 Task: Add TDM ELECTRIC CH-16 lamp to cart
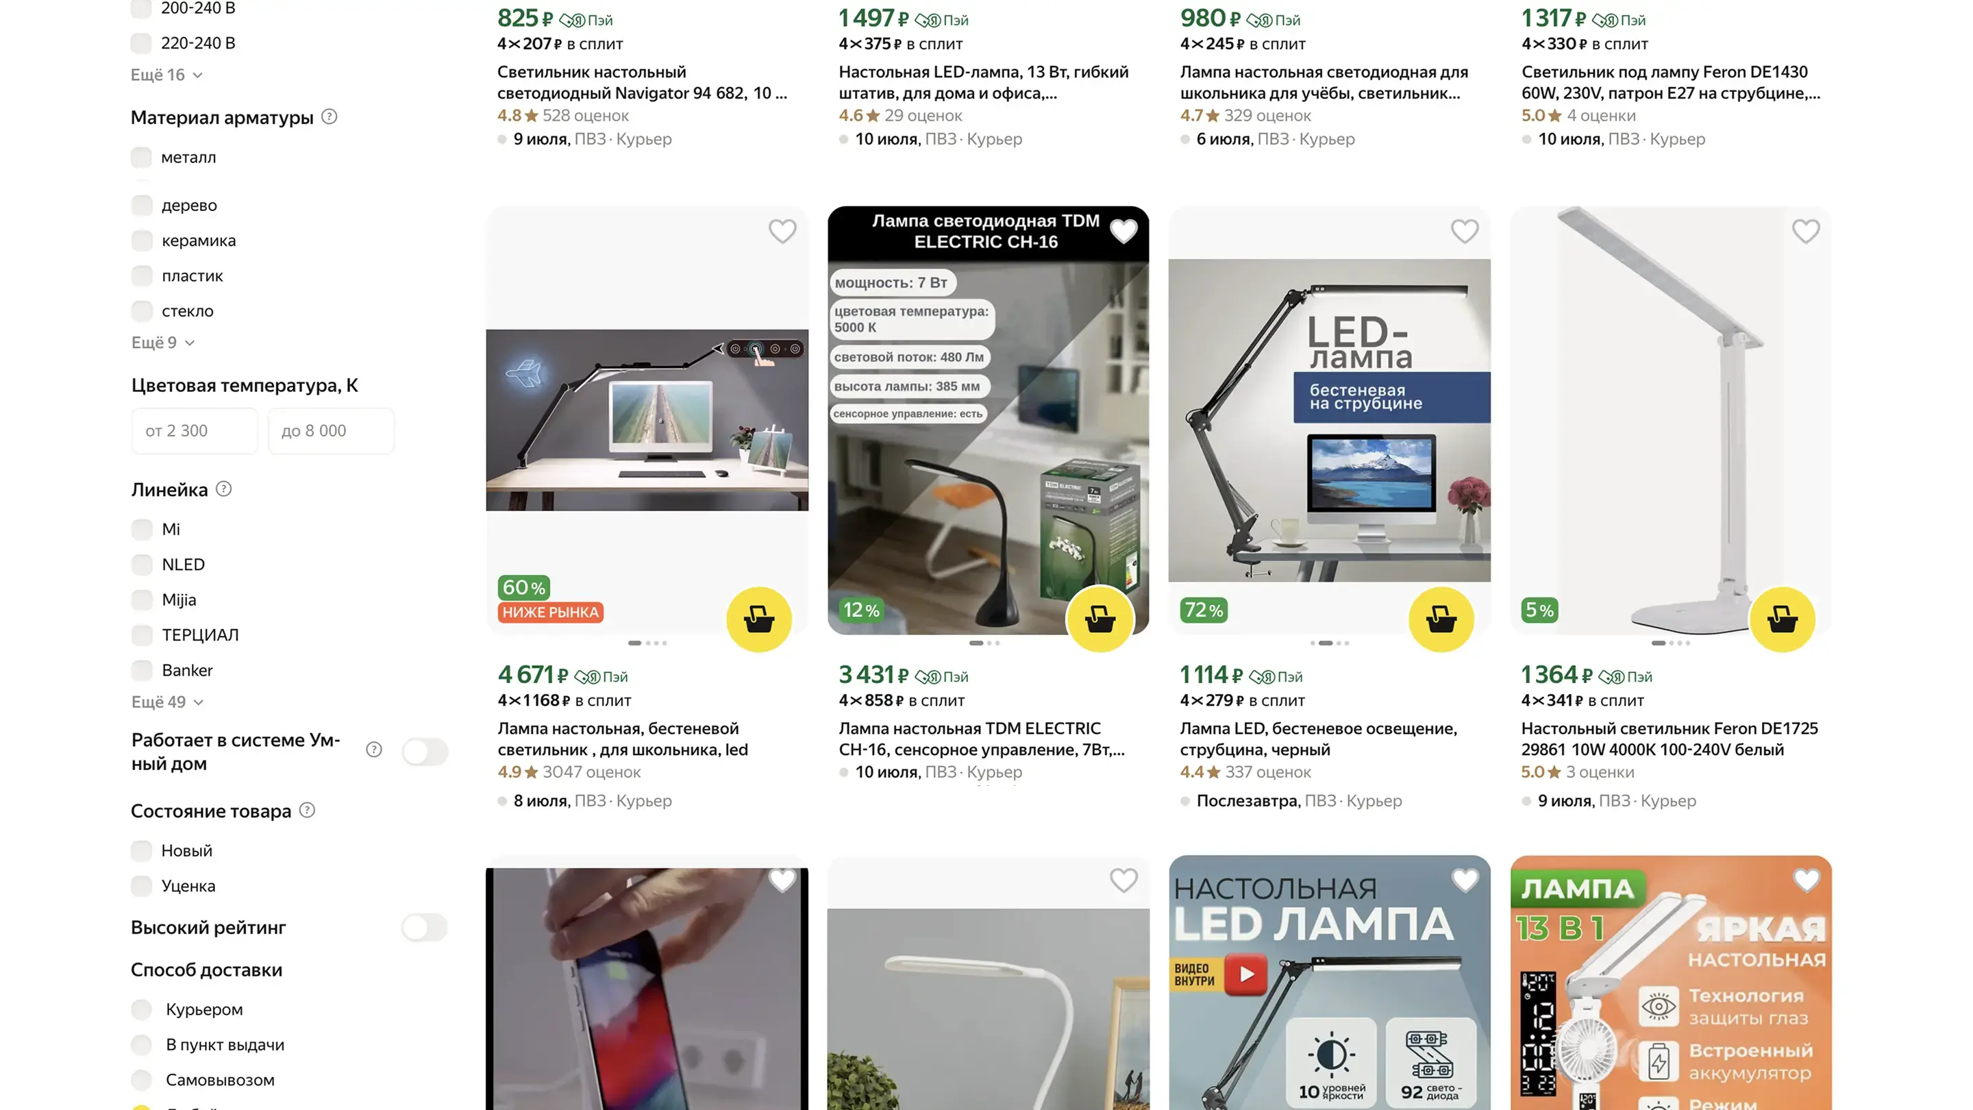point(1100,619)
